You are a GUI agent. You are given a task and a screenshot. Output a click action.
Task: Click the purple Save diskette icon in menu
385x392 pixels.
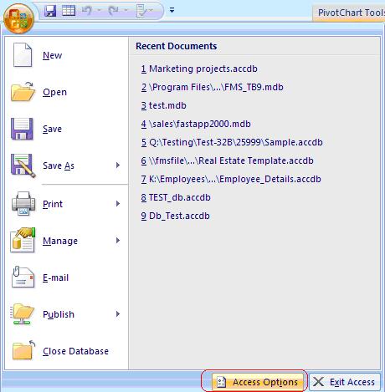tap(22, 129)
